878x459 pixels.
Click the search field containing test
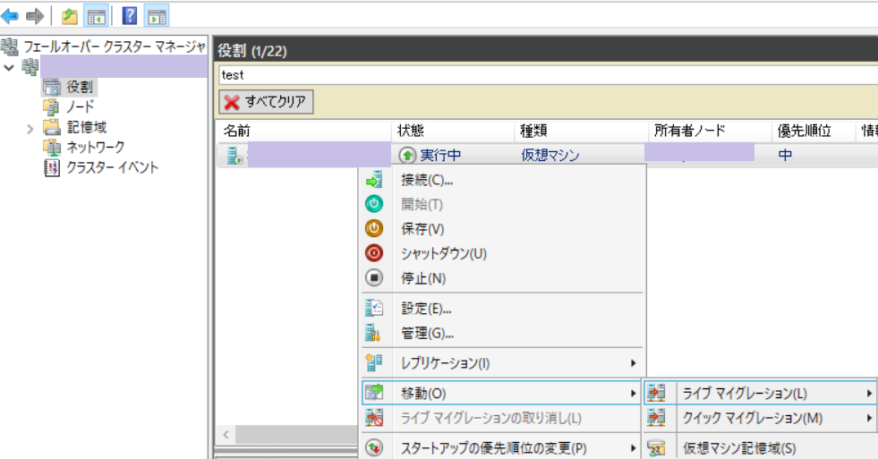click(548, 74)
